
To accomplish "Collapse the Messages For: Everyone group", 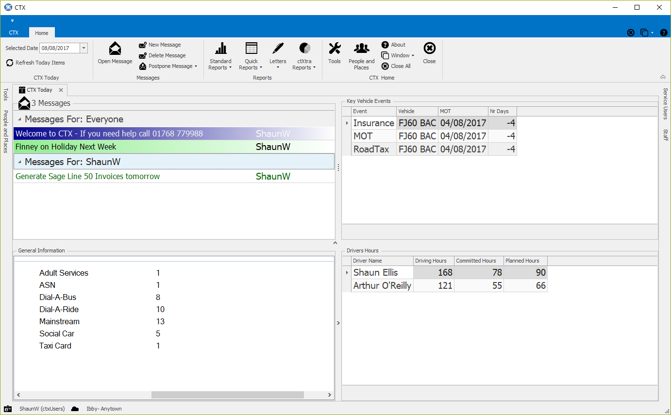I will click(x=19, y=119).
